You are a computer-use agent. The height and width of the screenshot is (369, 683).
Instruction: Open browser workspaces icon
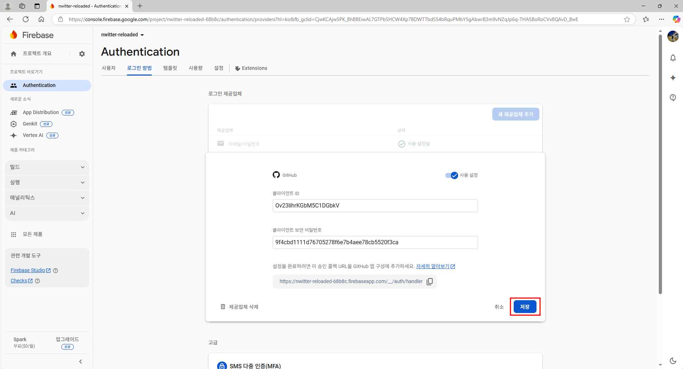tap(22, 6)
